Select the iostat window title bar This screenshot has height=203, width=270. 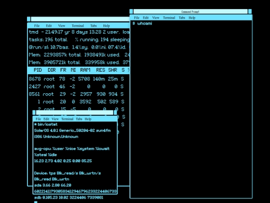pyautogui.click(x=74, y=113)
